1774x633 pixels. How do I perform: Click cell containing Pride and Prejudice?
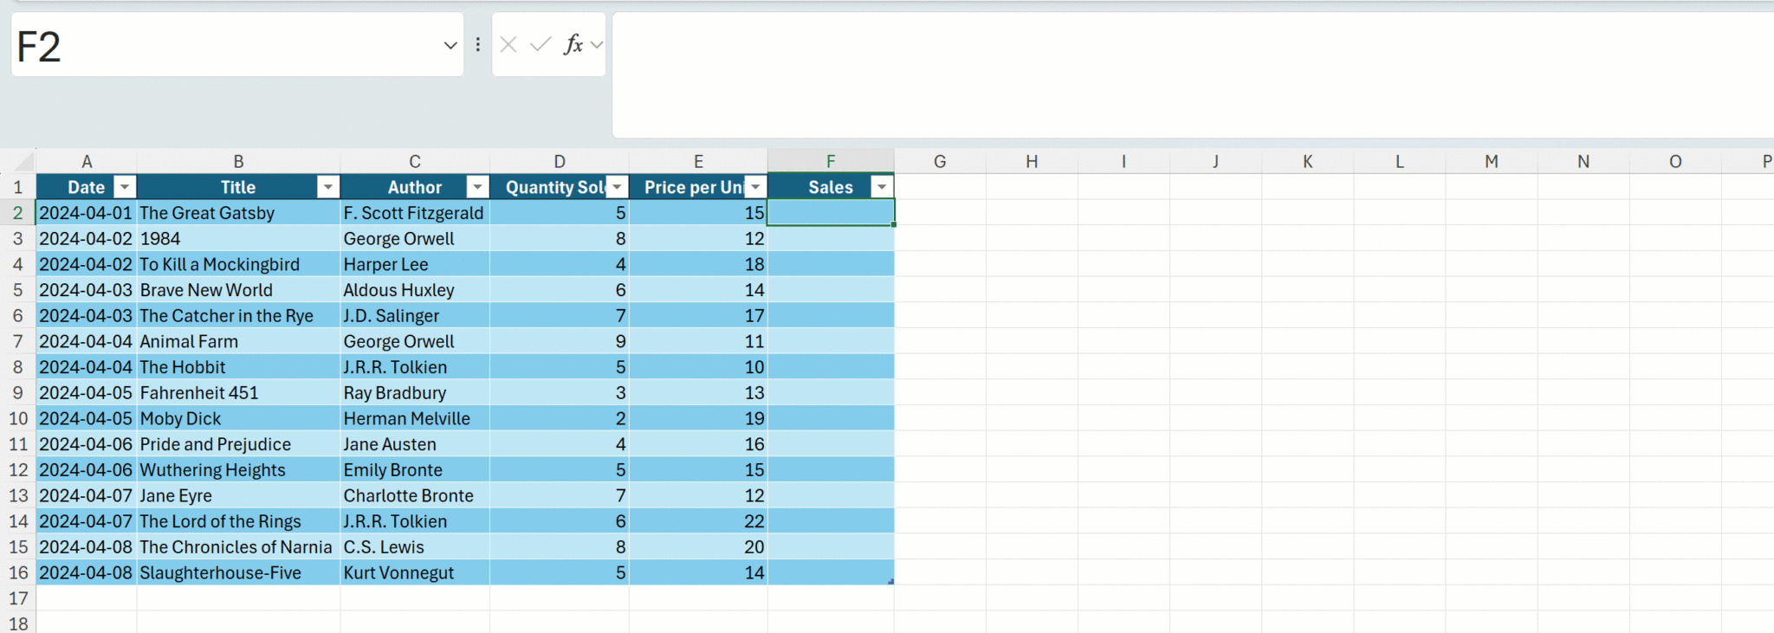238,444
